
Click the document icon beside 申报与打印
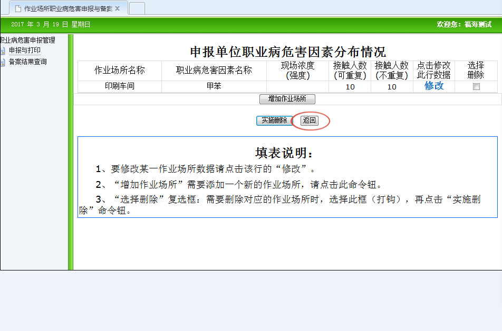click(3, 51)
